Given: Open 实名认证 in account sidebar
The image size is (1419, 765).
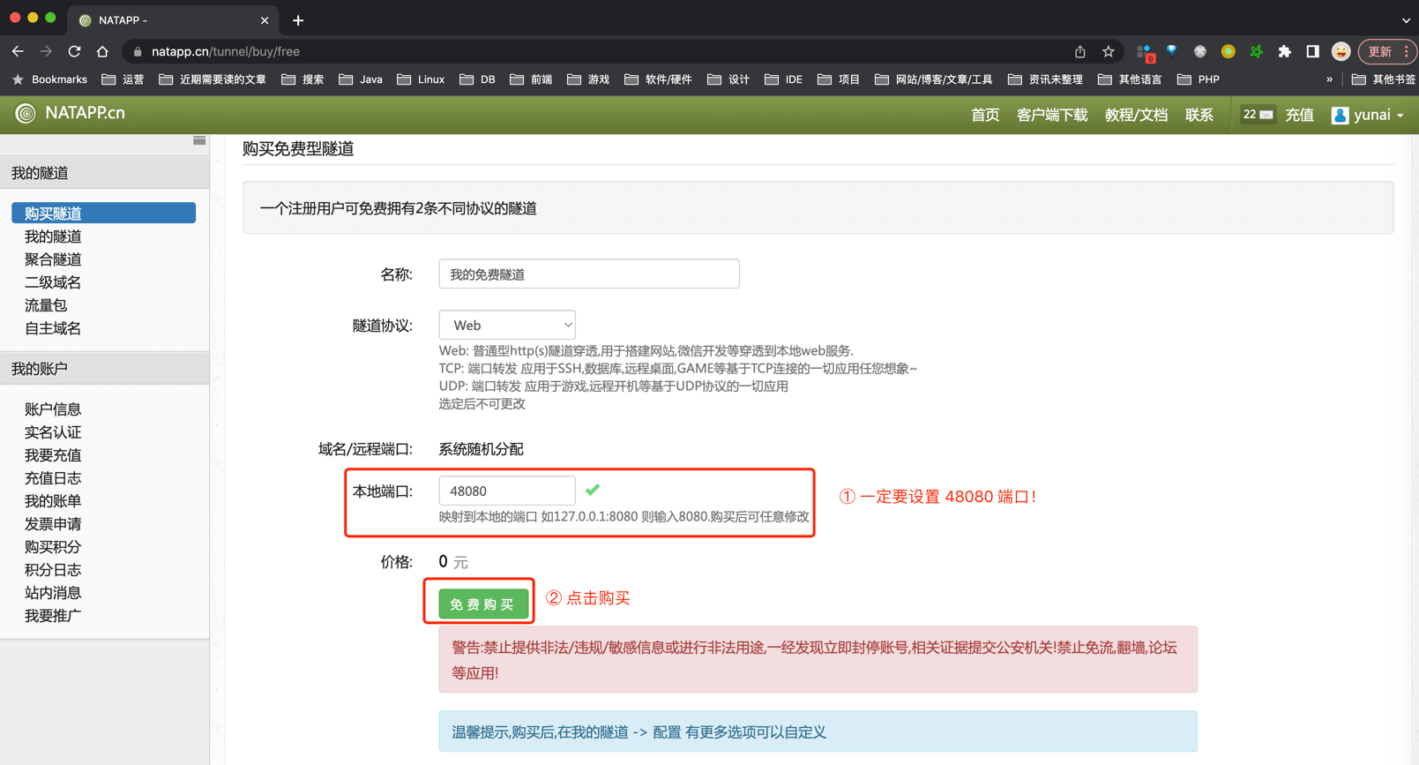Looking at the screenshot, I should click(53, 432).
